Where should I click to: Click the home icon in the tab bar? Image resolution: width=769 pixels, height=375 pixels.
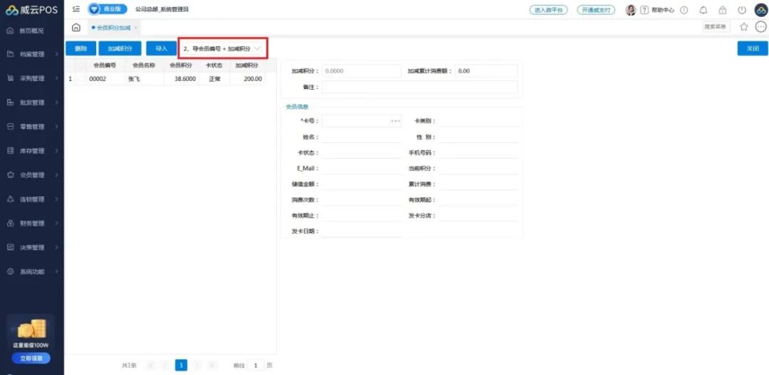(x=76, y=27)
